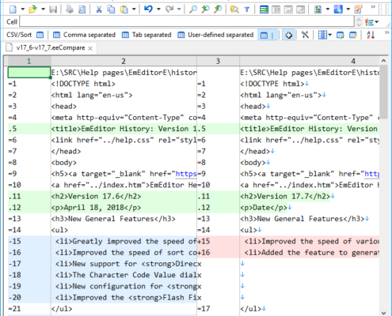The width and height of the screenshot is (392, 316).
Task: Select column header 4
Action: click(x=353, y=61)
